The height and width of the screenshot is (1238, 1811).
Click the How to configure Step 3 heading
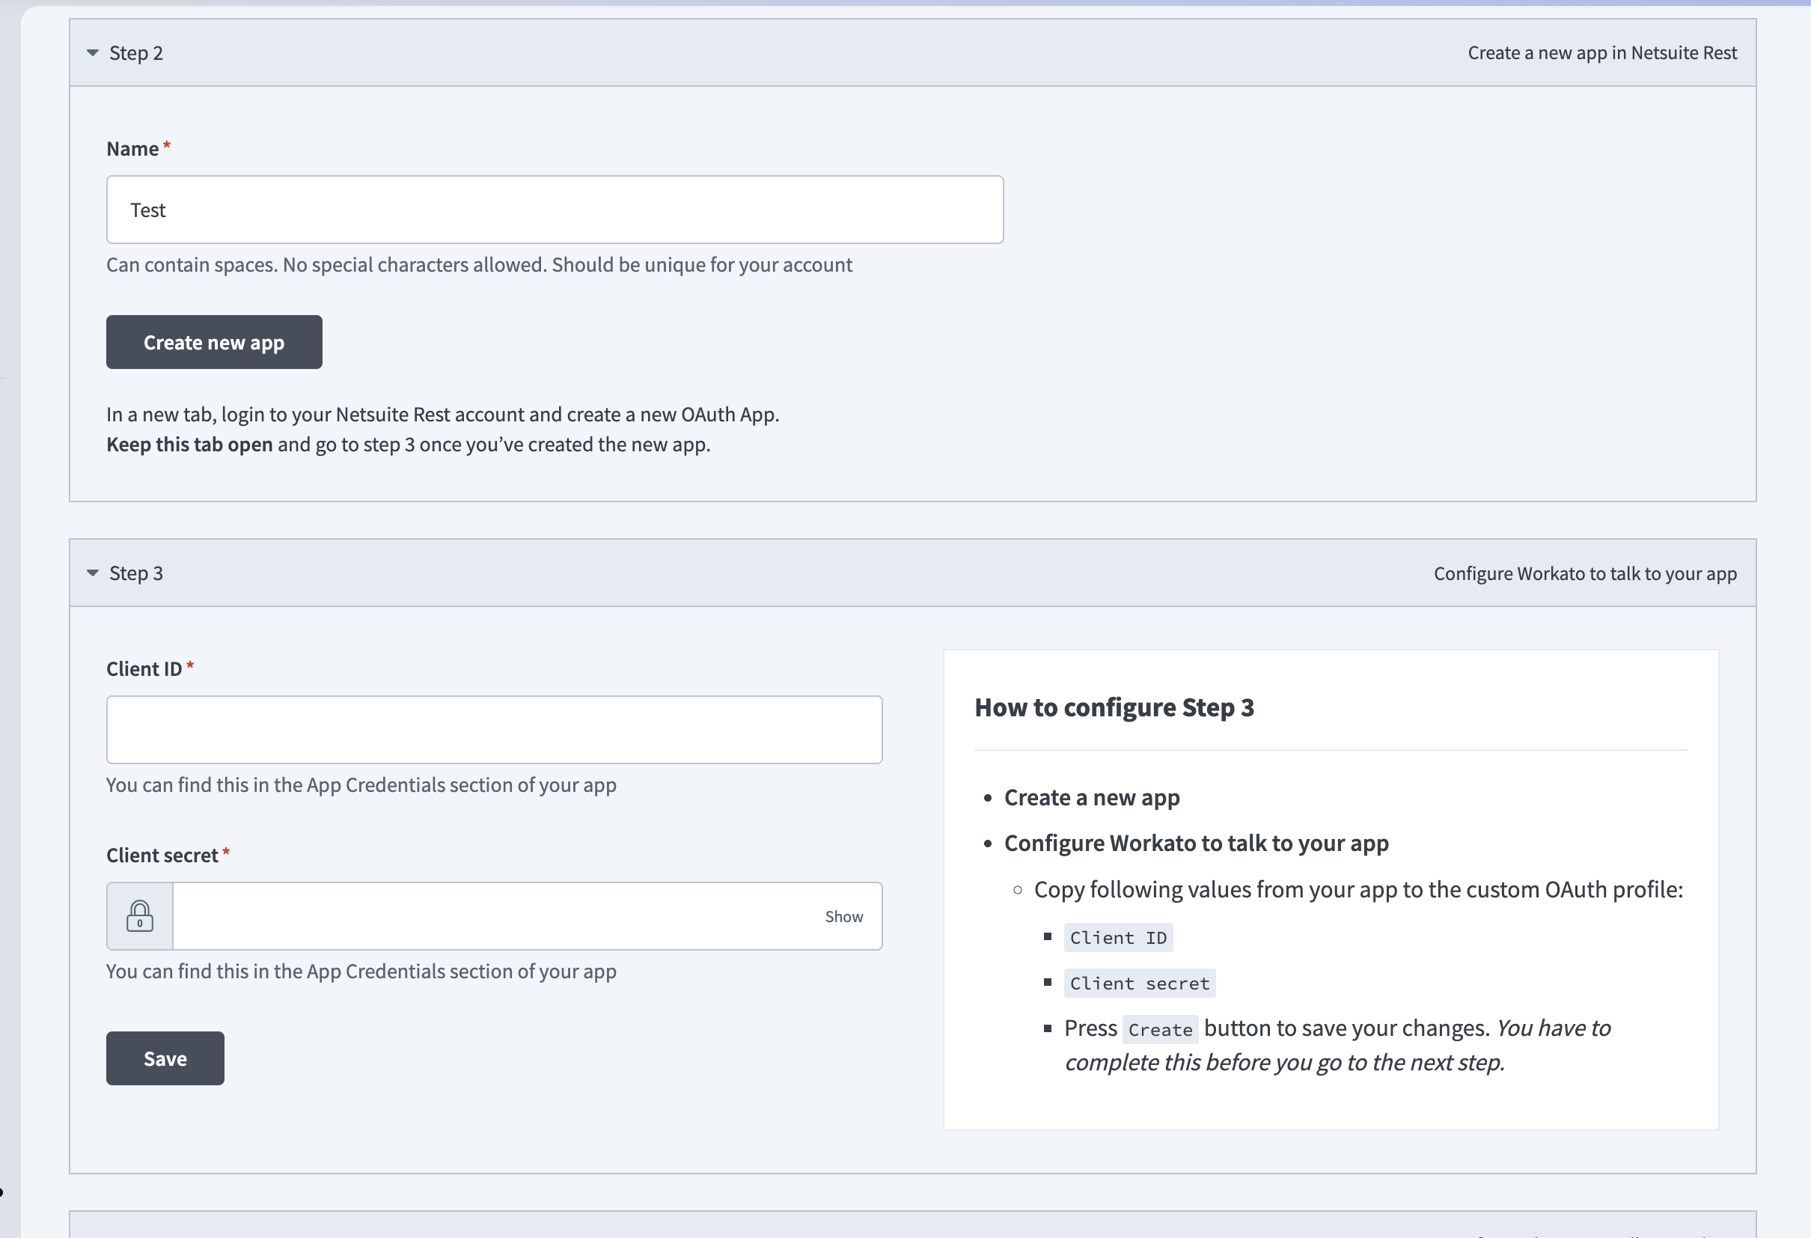[1115, 707]
